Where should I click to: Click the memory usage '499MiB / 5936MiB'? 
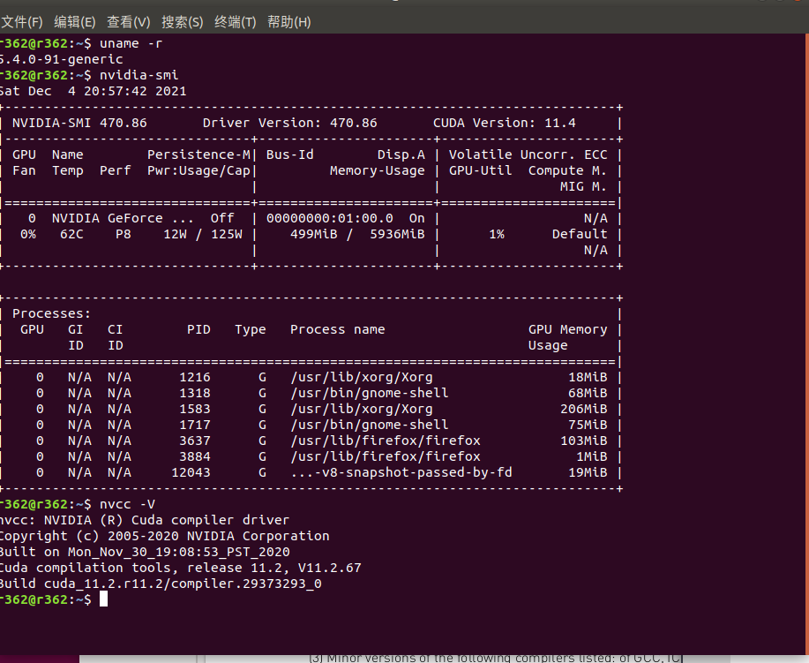pyautogui.click(x=357, y=235)
